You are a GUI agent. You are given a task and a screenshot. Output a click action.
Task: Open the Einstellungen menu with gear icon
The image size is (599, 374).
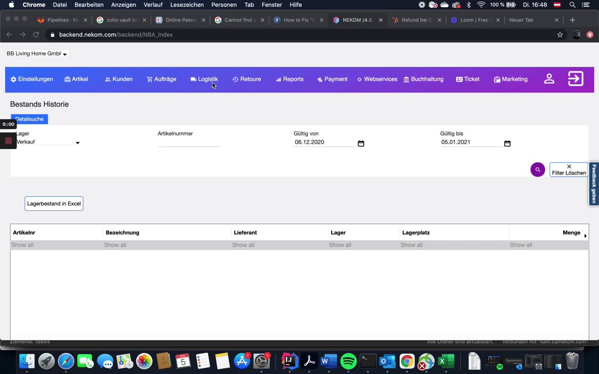[32, 79]
